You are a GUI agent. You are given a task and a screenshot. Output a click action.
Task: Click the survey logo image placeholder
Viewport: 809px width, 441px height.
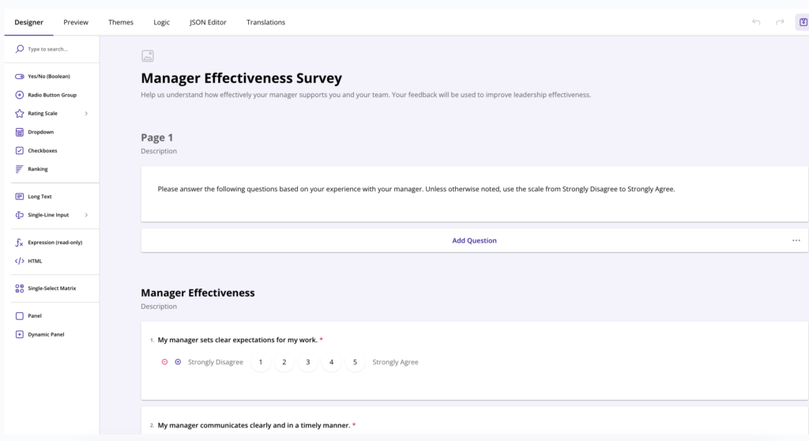click(x=148, y=56)
